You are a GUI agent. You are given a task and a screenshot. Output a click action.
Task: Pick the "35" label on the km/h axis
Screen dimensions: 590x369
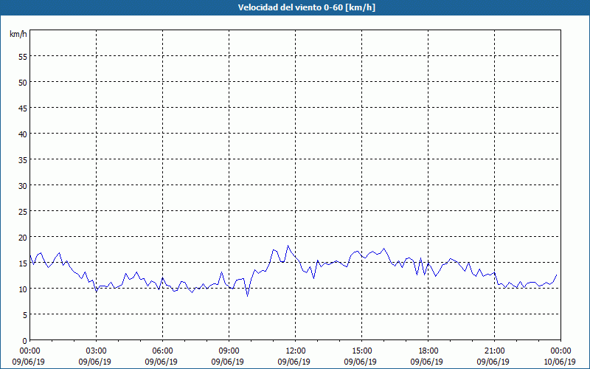pos(23,159)
